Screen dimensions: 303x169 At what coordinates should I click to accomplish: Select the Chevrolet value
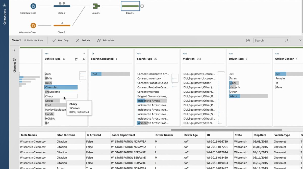click(61, 87)
